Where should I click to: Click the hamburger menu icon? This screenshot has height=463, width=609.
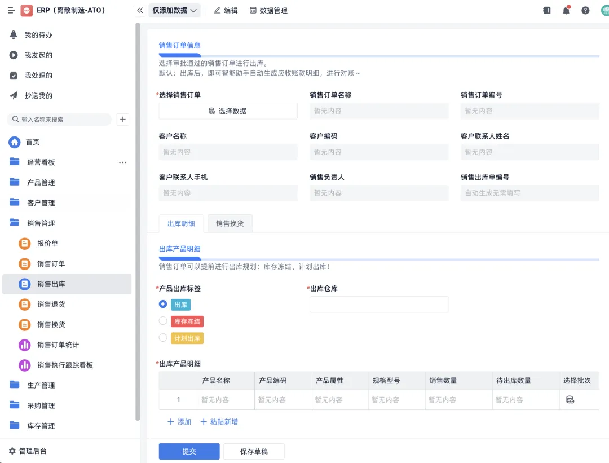click(11, 11)
